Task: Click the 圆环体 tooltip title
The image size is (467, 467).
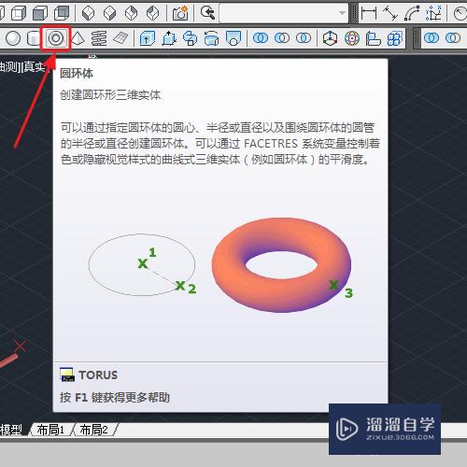Action: (x=77, y=74)
